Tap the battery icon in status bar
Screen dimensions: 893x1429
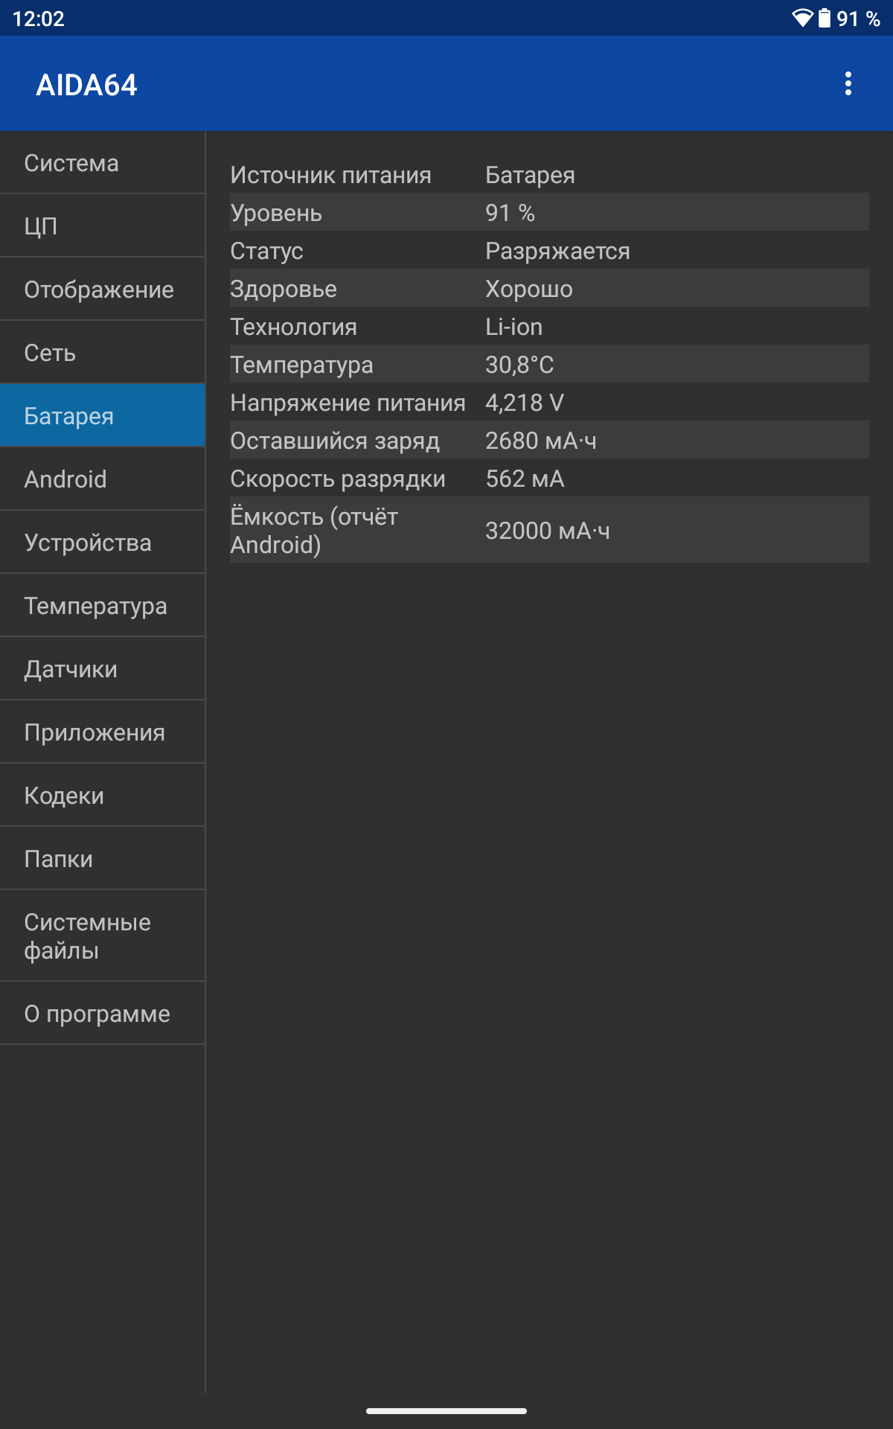[825, 18]
